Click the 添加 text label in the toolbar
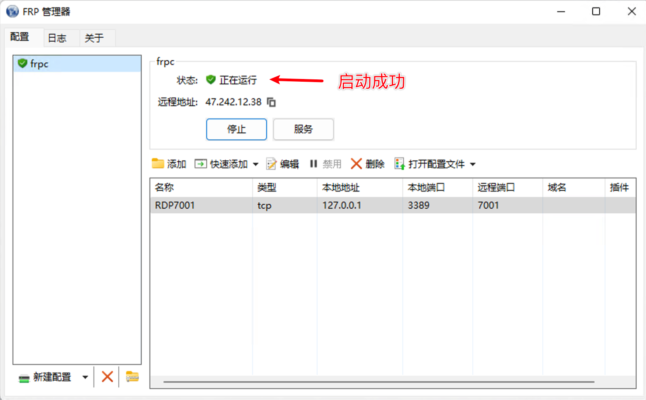The image size is (646, 400). click(x=177, y=164)
